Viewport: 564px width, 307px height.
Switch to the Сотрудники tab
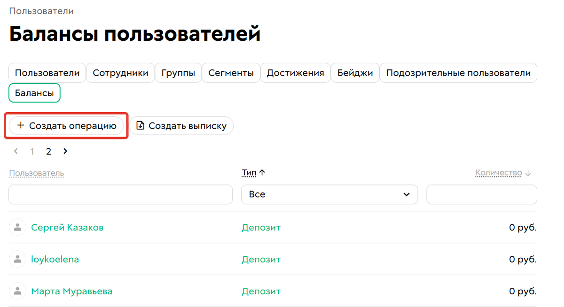(x=120, y=72)
